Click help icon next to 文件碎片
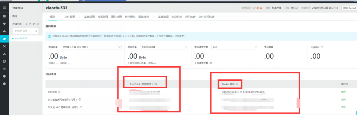The width and height of the screenshot is (357, 115). 322,47
